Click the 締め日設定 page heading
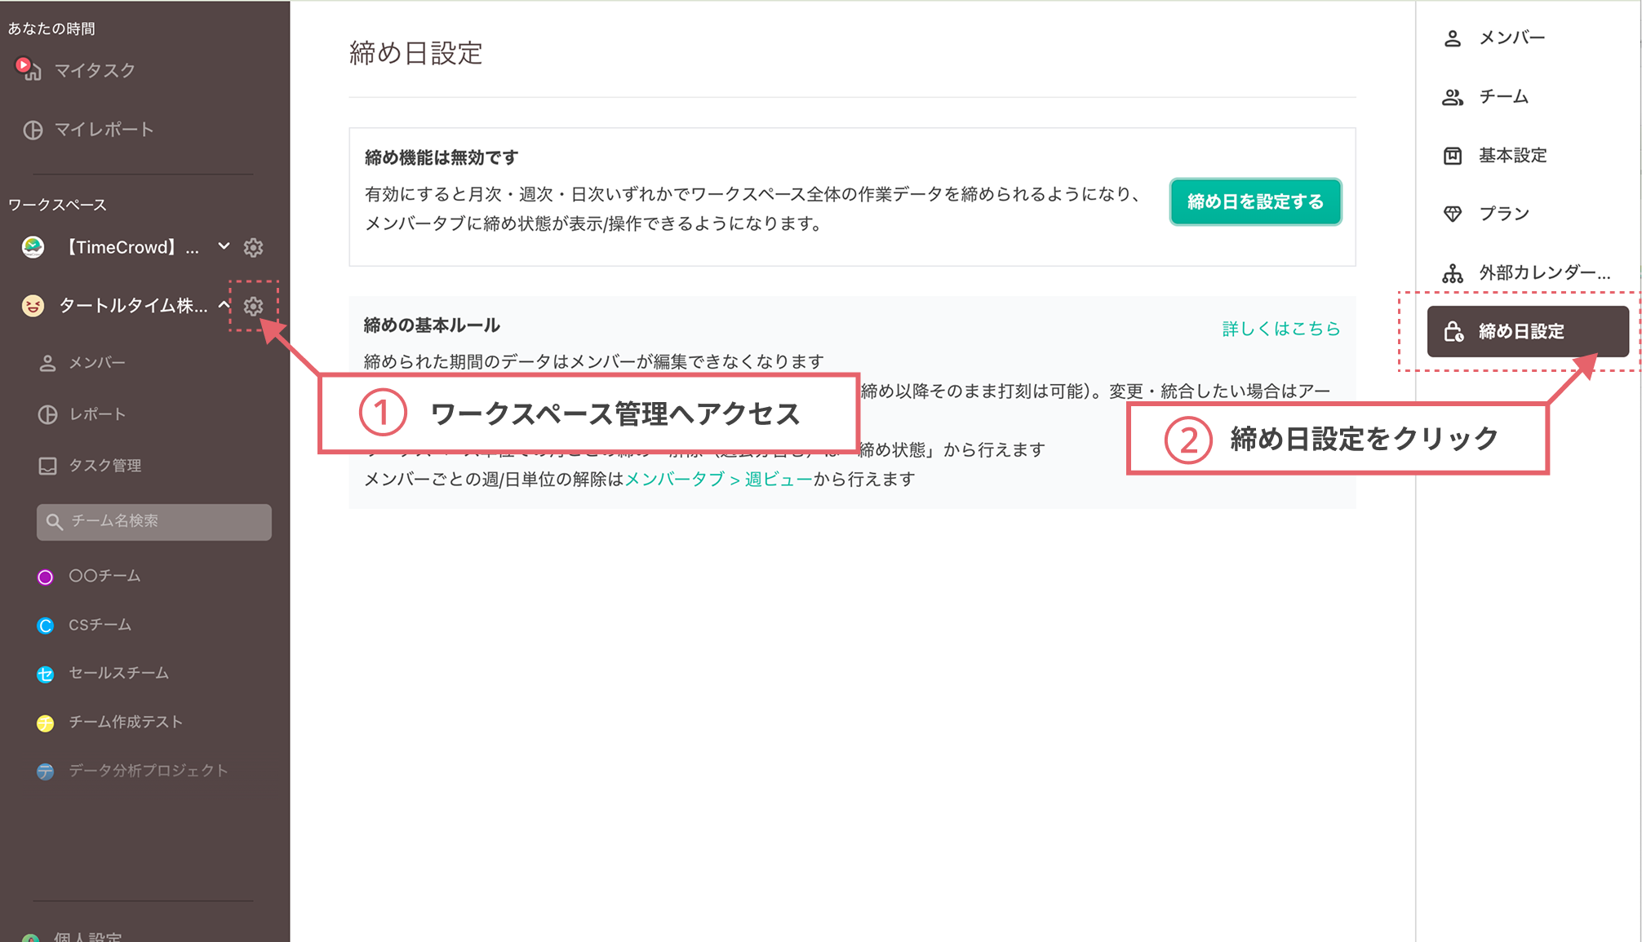This screenshot has height=942, width=1642. (416, 54)
